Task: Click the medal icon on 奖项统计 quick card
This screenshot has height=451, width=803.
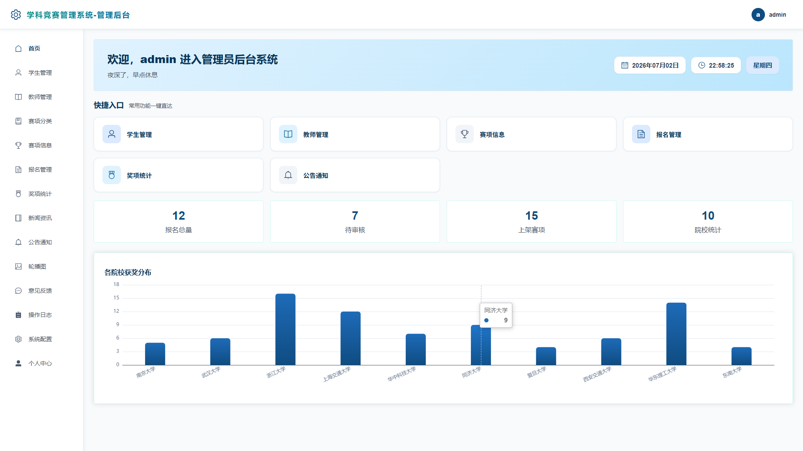Action: pos(112,175)
